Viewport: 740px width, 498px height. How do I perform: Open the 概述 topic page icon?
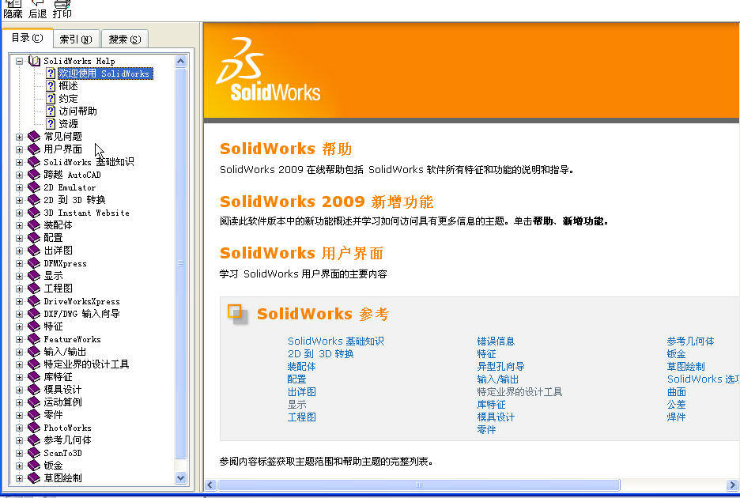(x=51, y=86)
